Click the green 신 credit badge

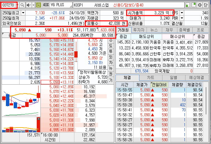point(39,5)
